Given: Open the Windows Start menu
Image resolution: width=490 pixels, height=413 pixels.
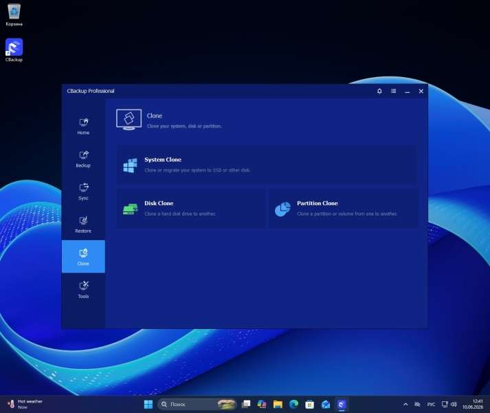Looking at the screenshot, I should [148, 404].
